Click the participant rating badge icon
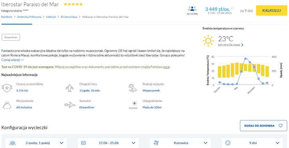The image size is (289, 148). pyautogui.click(x=7, y=87)
